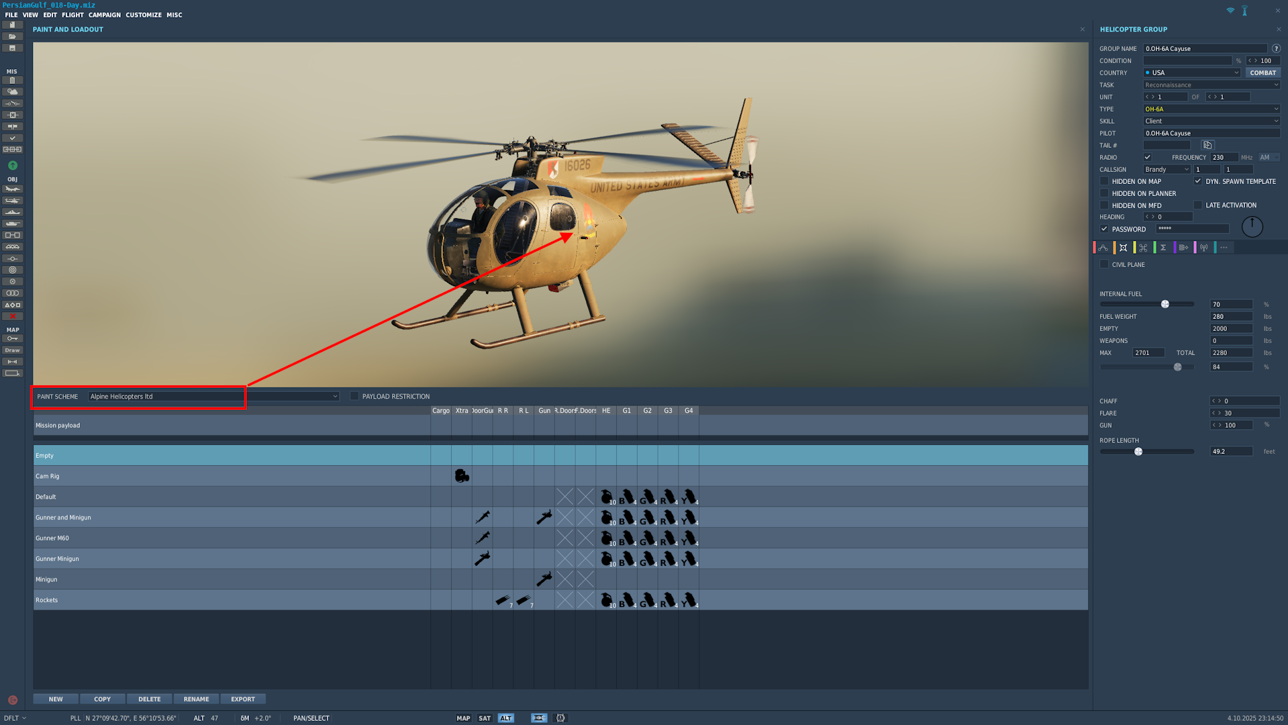Select the target zone circle icon
1288x725 pixels.
point(12,270)
